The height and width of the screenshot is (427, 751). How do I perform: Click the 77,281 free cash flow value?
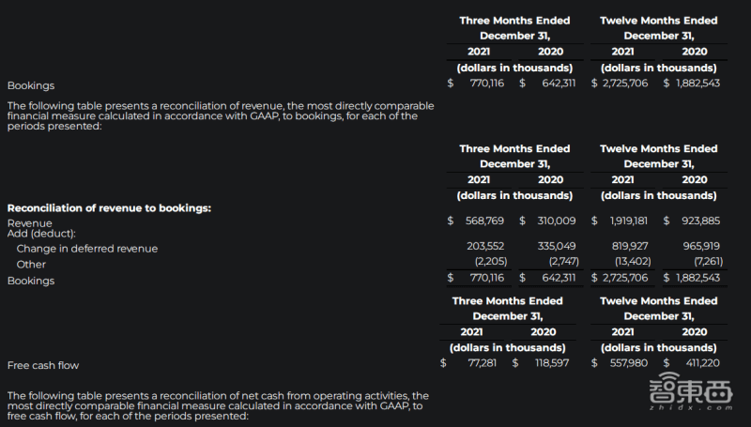coord(482,363)
